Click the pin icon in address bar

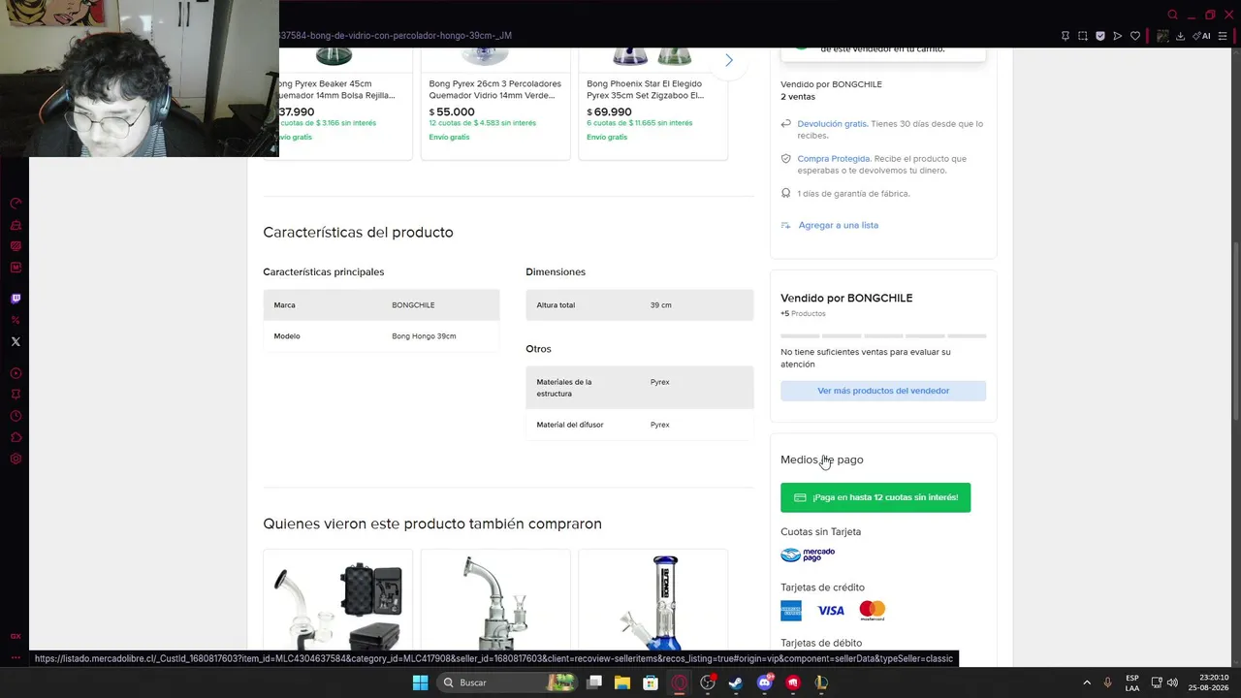(1066, 36)
